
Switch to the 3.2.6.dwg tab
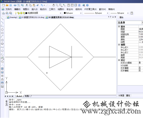click(x=32, y=17)
